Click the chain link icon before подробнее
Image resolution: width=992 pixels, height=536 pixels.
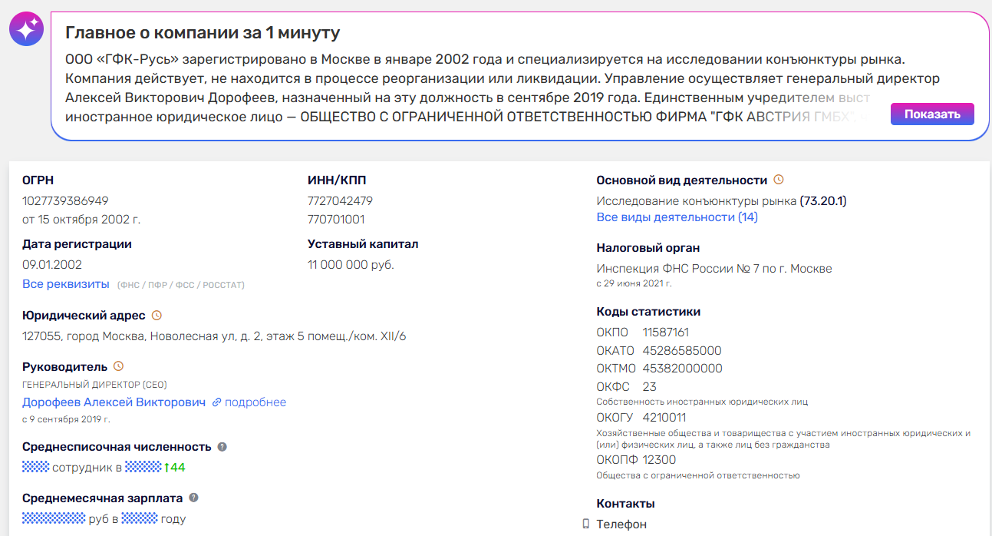tap(216, 402)
